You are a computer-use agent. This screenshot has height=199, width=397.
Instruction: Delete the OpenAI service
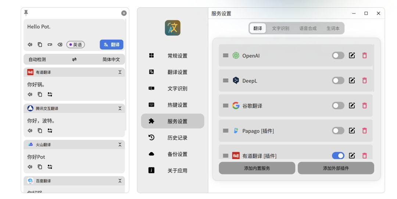(365, 55)
